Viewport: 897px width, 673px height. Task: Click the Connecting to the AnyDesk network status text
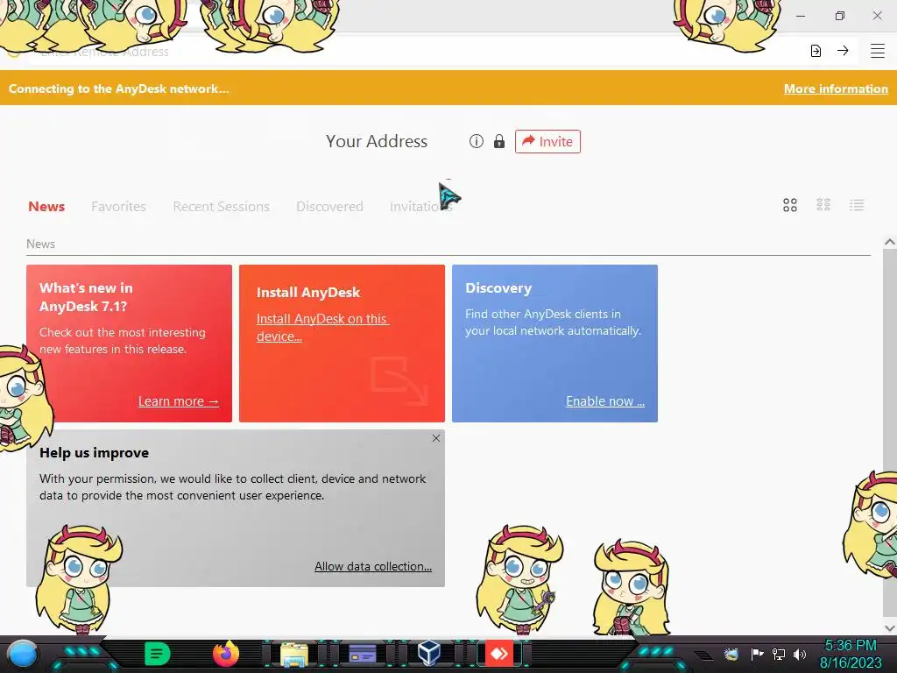point(118,89)
